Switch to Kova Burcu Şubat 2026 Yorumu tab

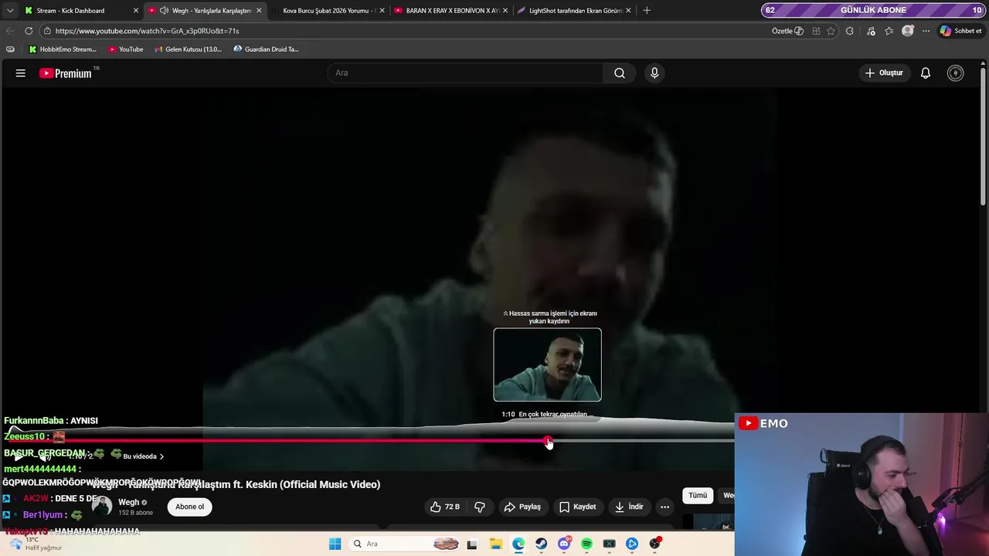[328, 11]
